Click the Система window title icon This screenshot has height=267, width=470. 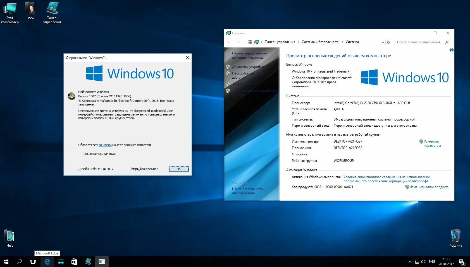tap(228, 33)
